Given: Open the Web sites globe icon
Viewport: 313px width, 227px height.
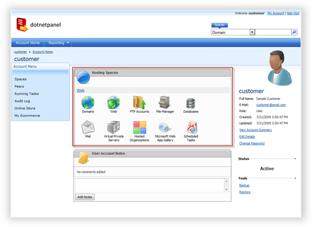Looking at the screenshot, I should [x=114, y=103].
